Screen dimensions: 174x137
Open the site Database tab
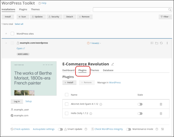[108, 70]
